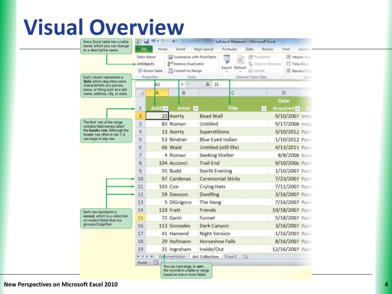Open the Export dropdown arrow

pyautogui.click(x=227, y=72)
